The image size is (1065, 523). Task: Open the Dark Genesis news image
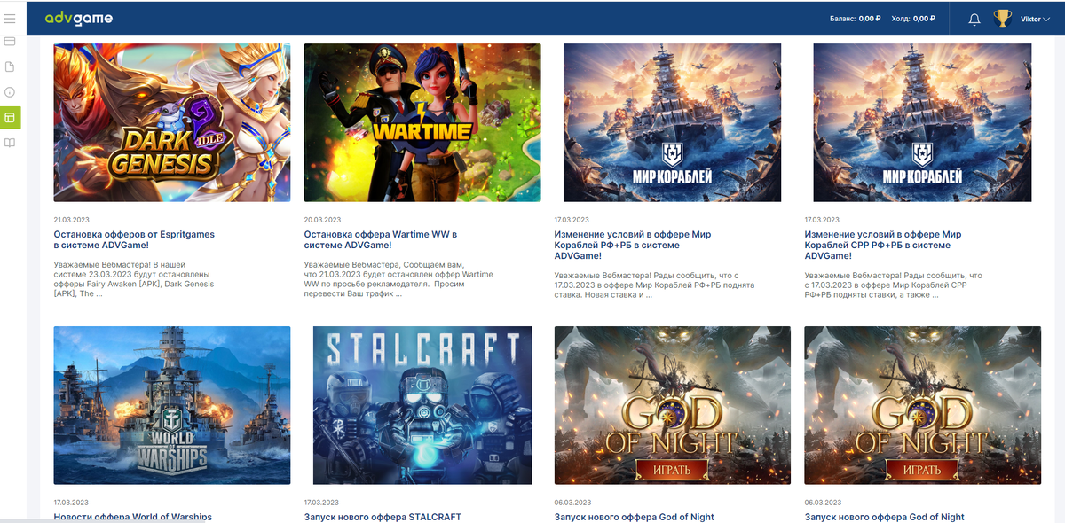pos(172,123)
